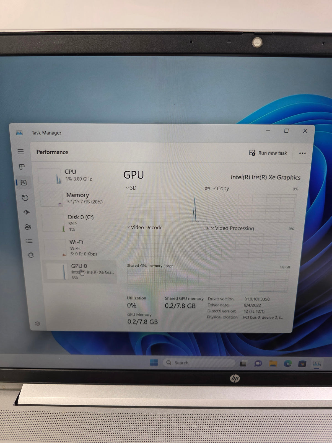
Task: Open the App history icon
Action: [25, 198]
